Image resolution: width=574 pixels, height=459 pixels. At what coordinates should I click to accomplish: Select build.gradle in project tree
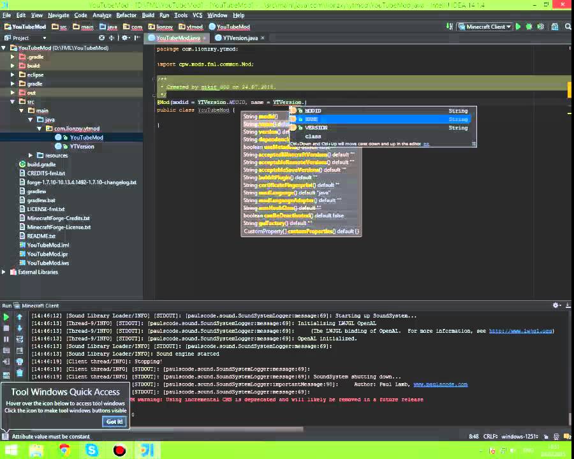click(x=41, y=164)
